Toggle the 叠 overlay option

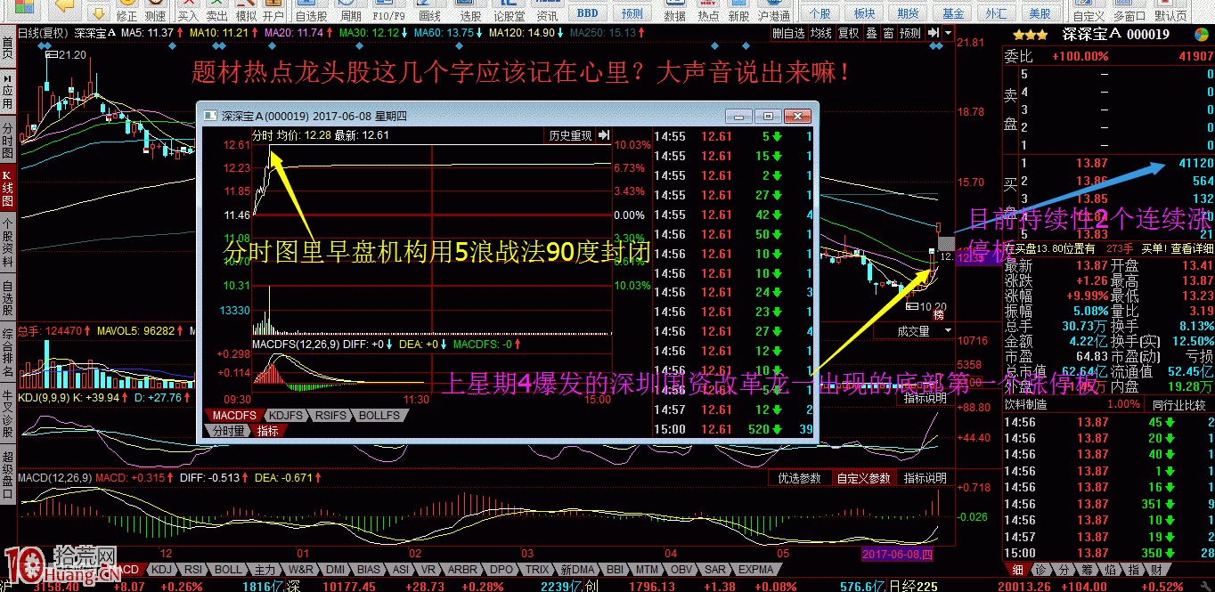point(872,33)
